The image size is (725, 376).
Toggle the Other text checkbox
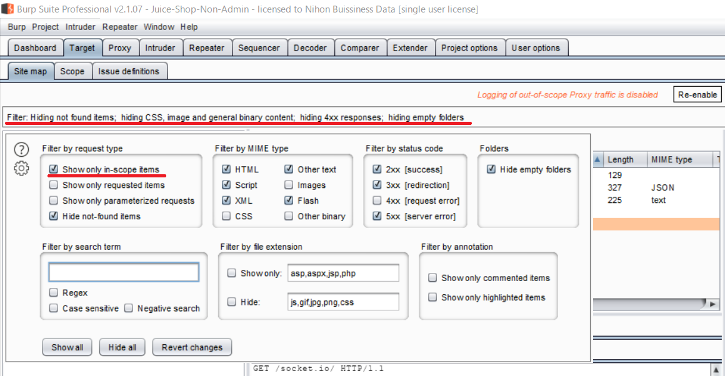coord(289,169)
